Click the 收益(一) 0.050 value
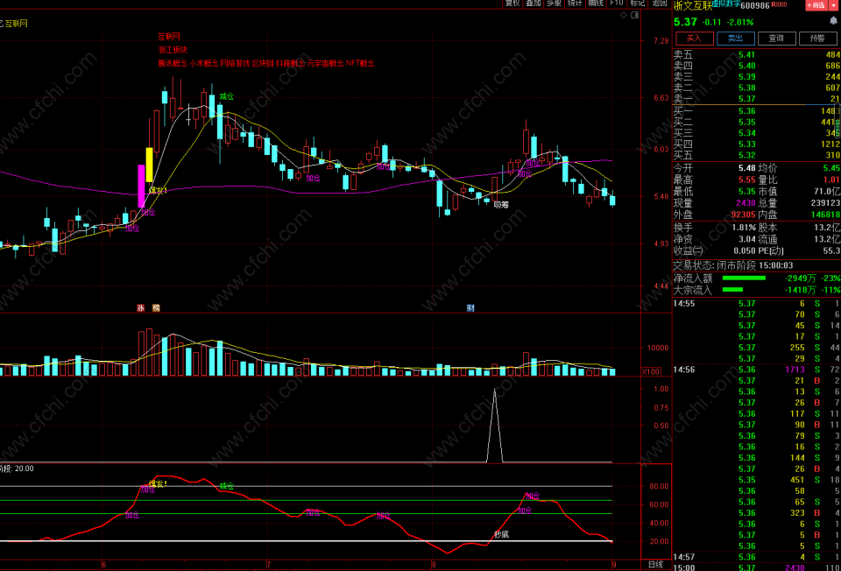The height and width of the screenshot is (571, 841). (x=745, y=251)
